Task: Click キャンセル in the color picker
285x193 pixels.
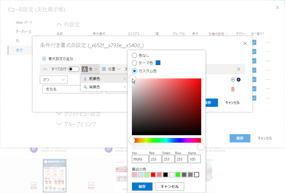Action: tap(169, 187)
